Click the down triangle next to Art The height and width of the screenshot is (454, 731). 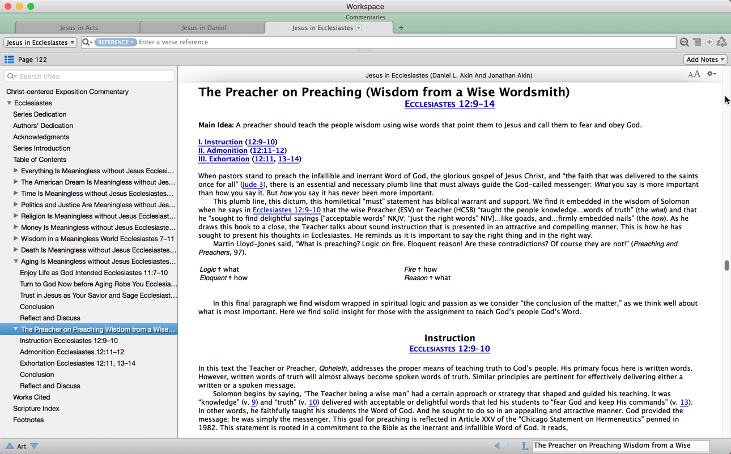tap(35, 446)
